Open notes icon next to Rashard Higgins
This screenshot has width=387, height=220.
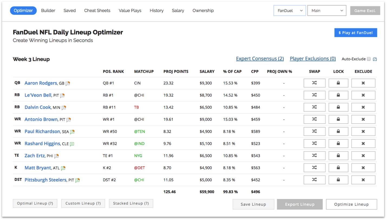pos(72,144)
